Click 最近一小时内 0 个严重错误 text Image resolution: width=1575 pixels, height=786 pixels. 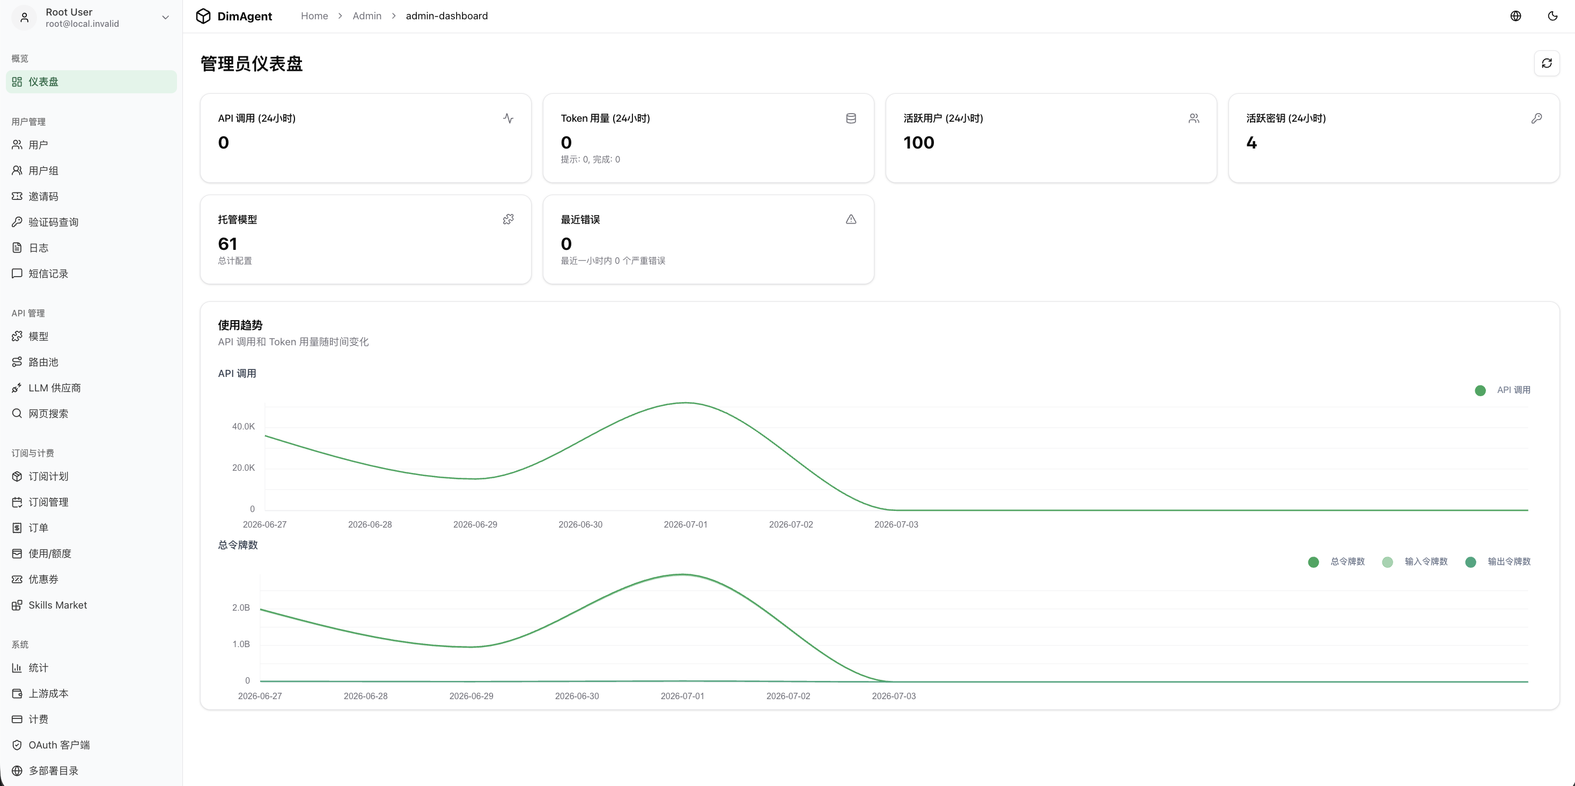pos(613,261)
